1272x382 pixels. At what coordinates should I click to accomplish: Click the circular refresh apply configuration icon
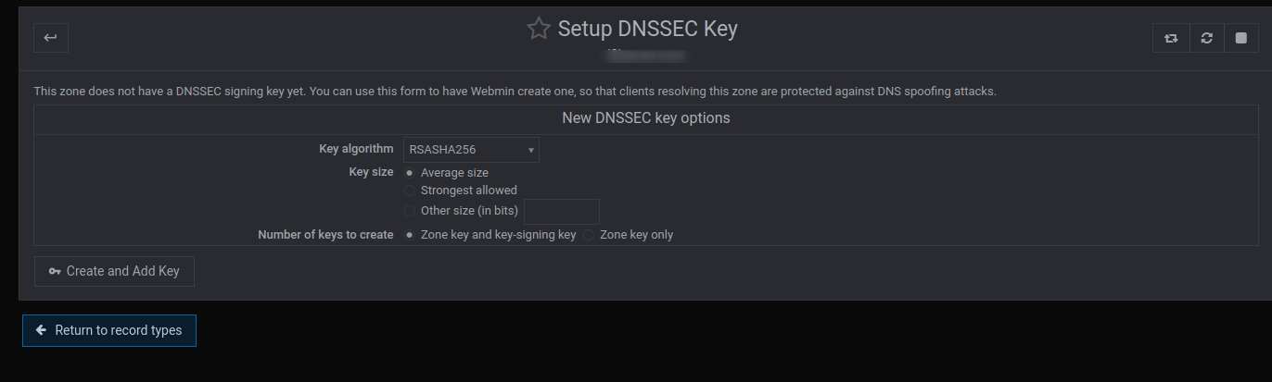1206,38
